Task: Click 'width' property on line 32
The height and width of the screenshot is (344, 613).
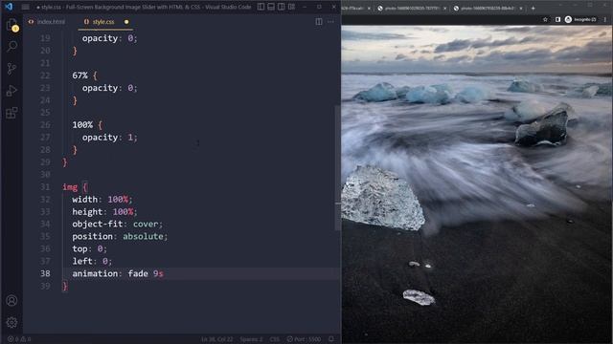Action: coord(85,200)
